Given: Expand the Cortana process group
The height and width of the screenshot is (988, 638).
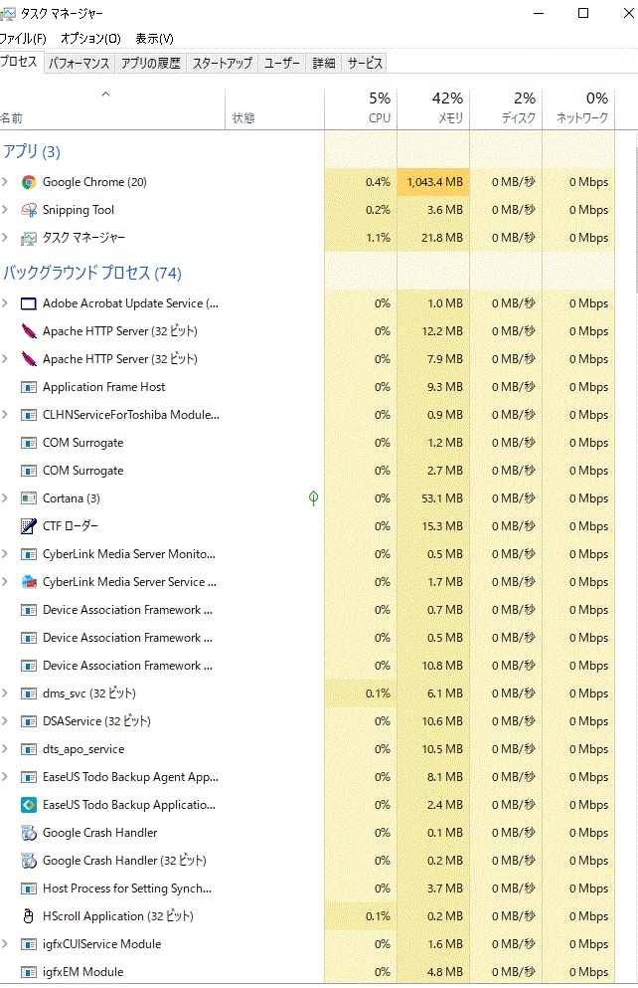Looking at the screenshot, I should [6, 498].
